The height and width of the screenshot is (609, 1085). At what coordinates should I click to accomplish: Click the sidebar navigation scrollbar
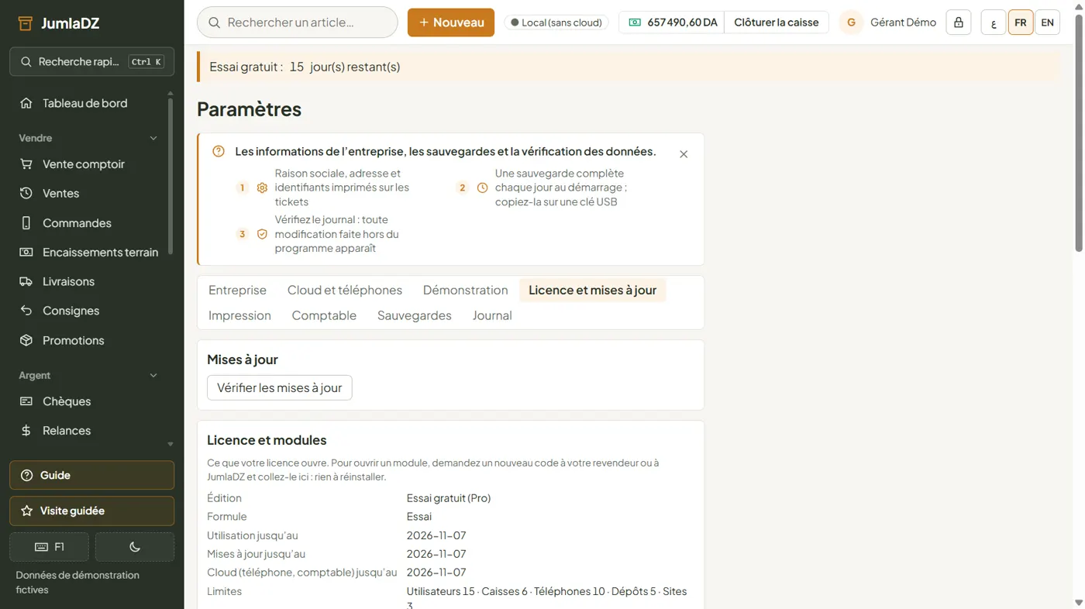(170, 178)
